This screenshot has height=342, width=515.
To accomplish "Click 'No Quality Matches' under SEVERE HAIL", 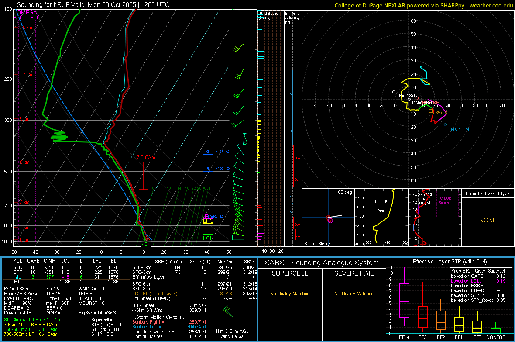I will tap(354, 294).
